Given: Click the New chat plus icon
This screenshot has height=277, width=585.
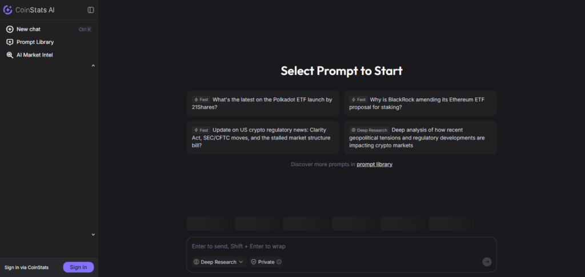Looking at the screenshot, I should point(10,29).
